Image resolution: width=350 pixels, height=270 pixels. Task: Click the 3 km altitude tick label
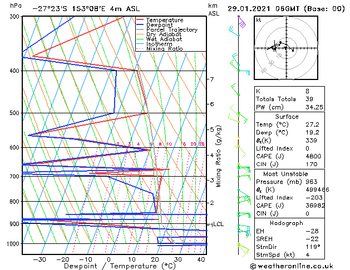click(212, 180)
